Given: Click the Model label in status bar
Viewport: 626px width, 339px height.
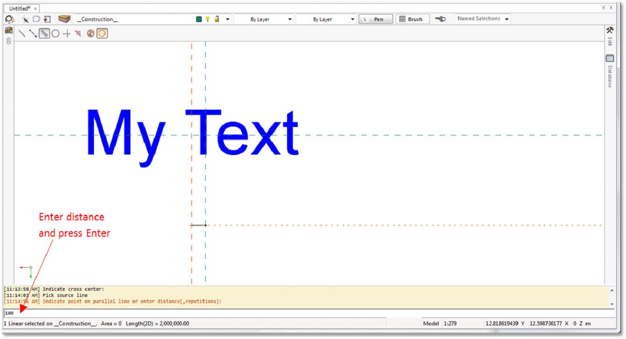Looking at the screenshot, I should click(431, 323).
